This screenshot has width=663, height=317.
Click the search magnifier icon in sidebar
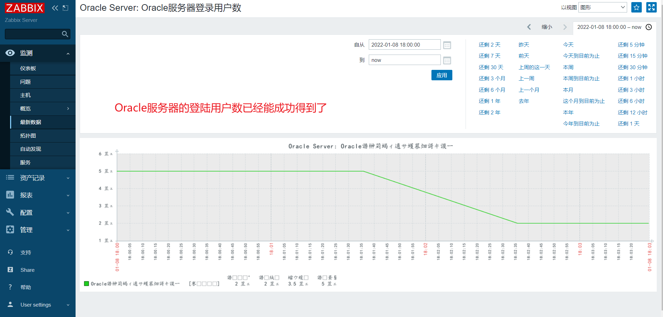click(x=65, y=34)
